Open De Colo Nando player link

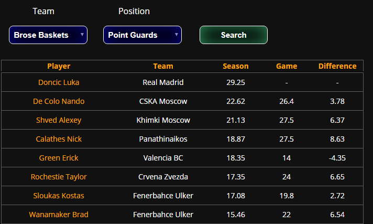[59, 101]
